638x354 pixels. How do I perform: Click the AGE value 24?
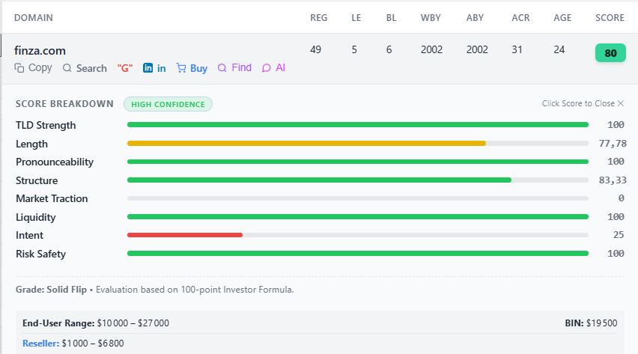point(559,49)
